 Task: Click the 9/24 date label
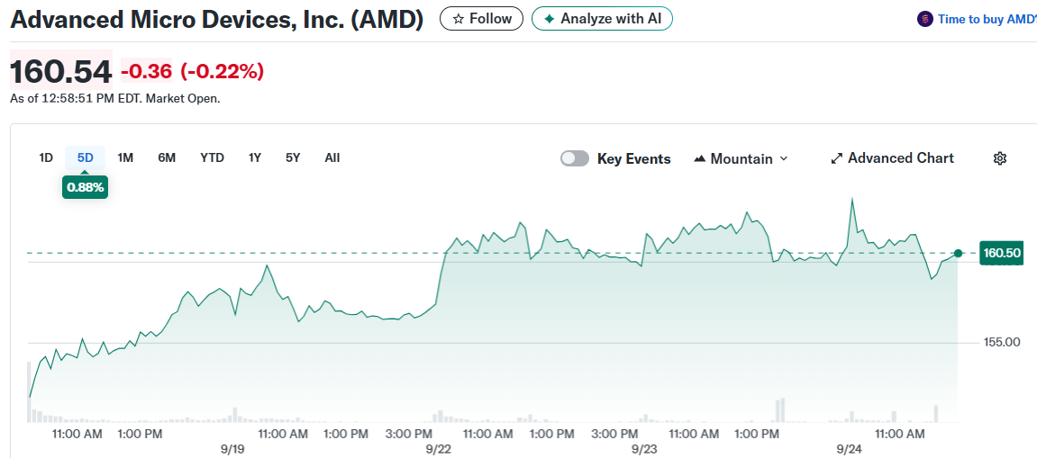coord(850,449)
